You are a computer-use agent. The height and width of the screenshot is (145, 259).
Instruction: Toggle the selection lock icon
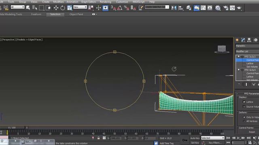pos(98,138)
